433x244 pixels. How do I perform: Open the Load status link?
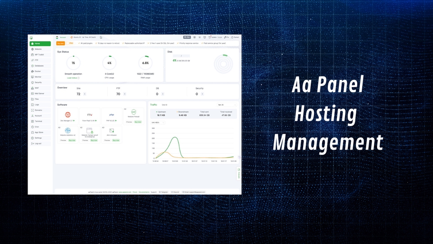pyautogui.click(x=72, y=78)
